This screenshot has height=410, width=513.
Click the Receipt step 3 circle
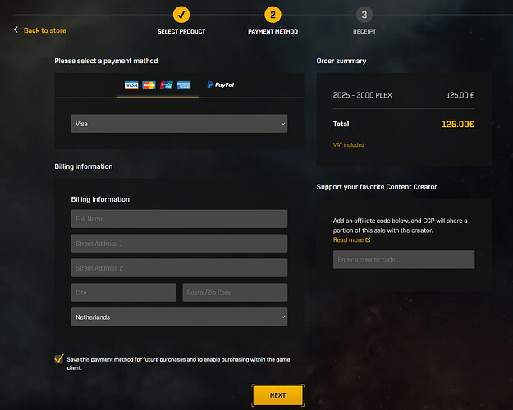tap(364, 15)
